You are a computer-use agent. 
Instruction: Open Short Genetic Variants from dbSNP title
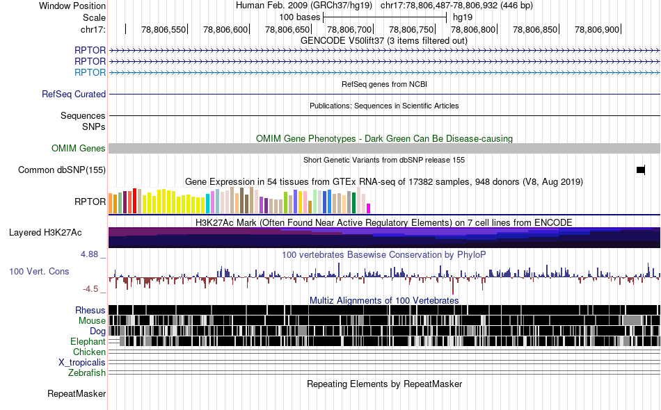click(384, 160)
